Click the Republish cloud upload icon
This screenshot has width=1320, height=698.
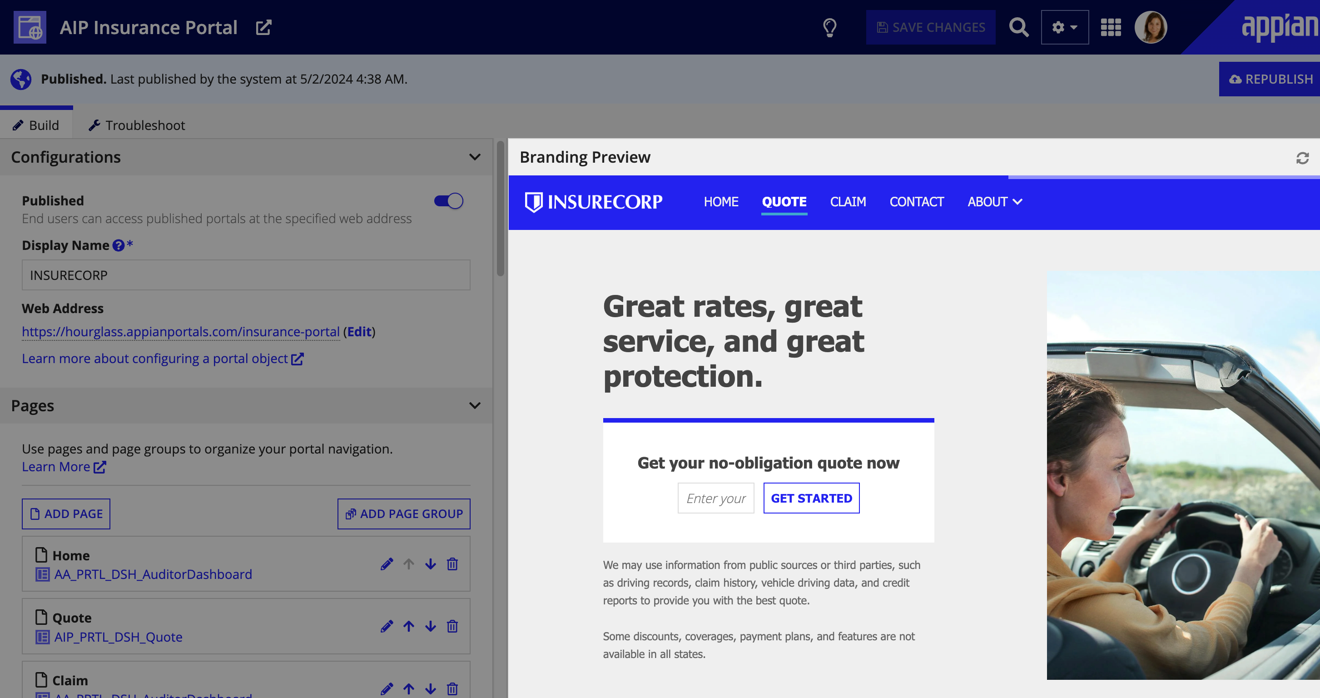click(1235, 80)
